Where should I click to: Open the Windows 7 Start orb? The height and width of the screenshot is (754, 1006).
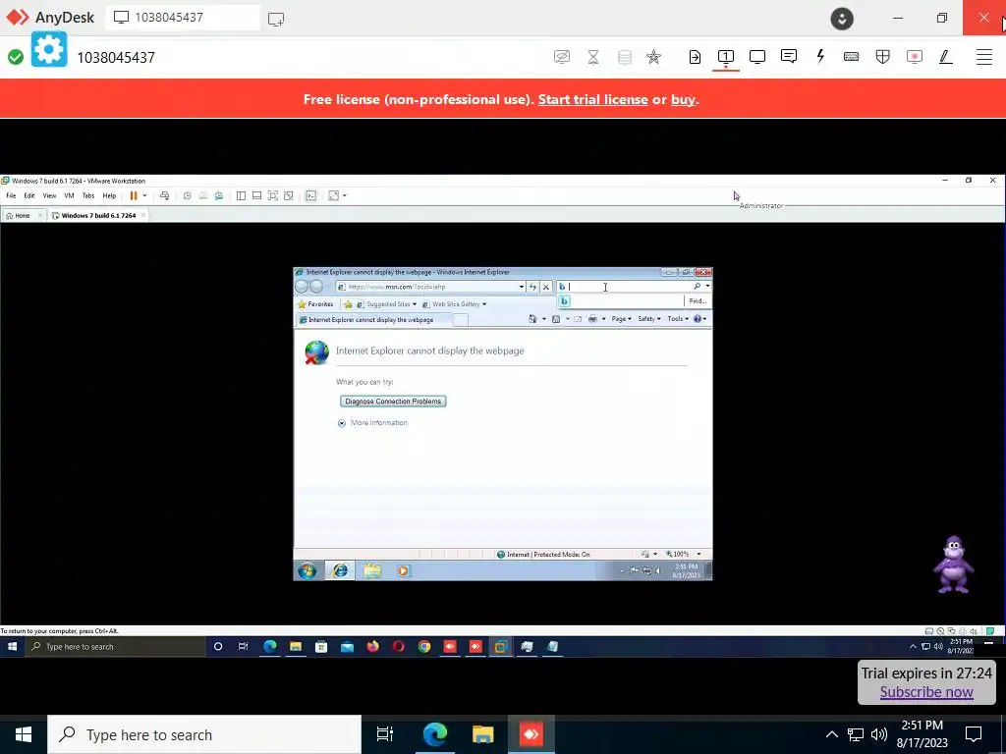point(307,570)
